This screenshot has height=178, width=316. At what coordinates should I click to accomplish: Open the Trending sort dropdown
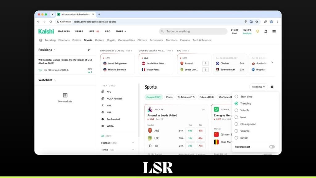pyautogui.click(x=258, y=87)
